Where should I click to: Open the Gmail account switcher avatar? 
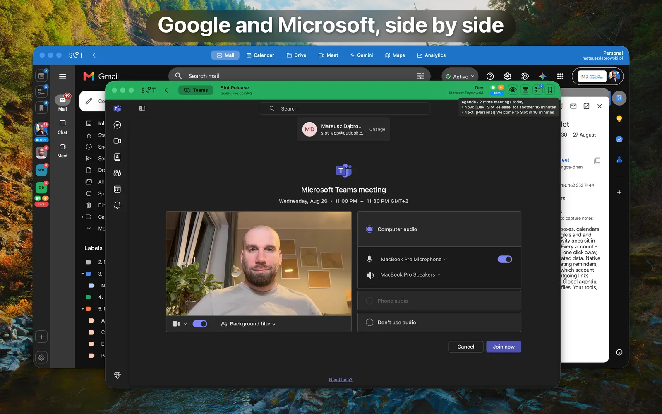(x=614, y=76)
